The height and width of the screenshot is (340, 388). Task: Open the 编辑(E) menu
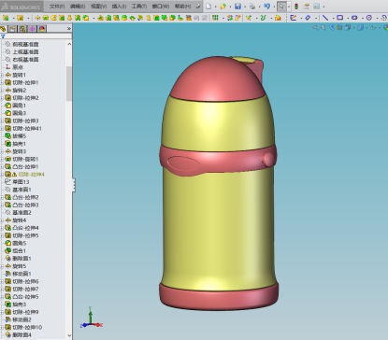[x=78, y=7]
